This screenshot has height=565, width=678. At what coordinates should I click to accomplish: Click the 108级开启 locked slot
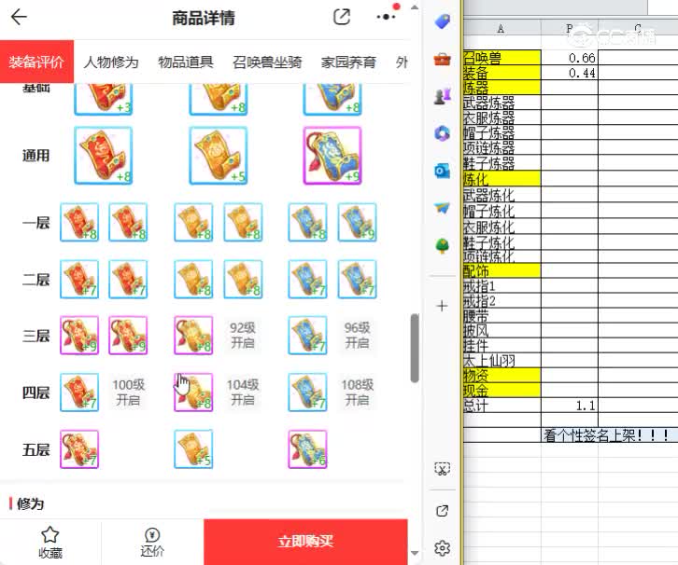[x=357, y=393]
